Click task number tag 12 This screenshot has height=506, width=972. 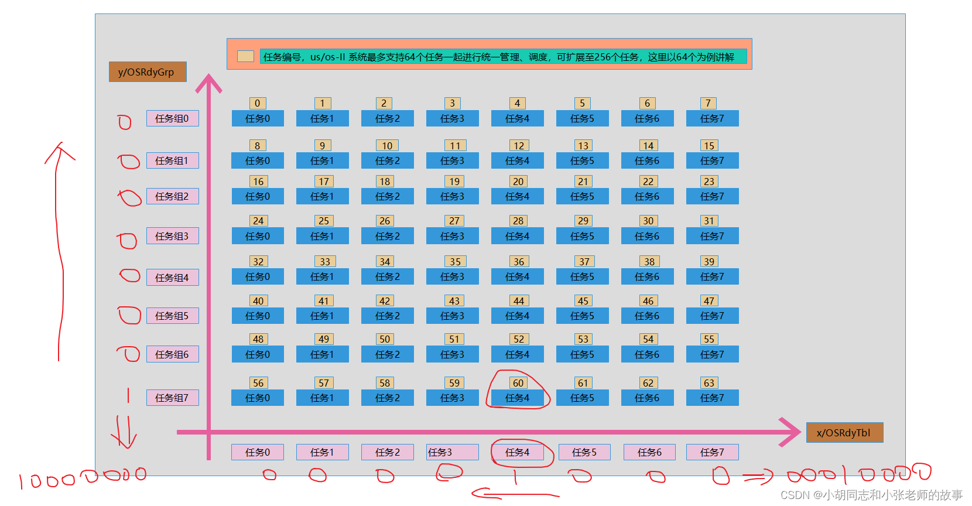click(x=519, y=145)
